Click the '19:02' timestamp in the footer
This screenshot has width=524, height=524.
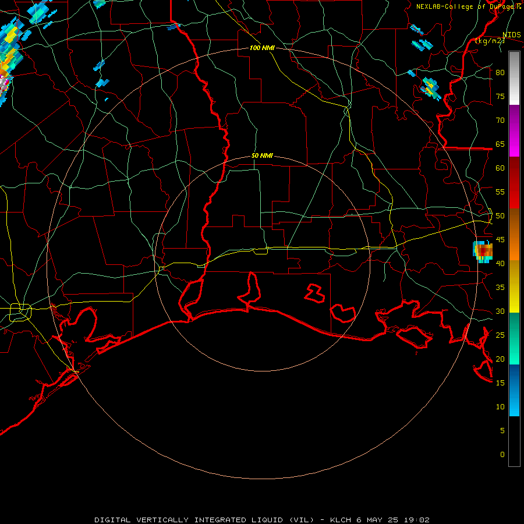(416, 520)
